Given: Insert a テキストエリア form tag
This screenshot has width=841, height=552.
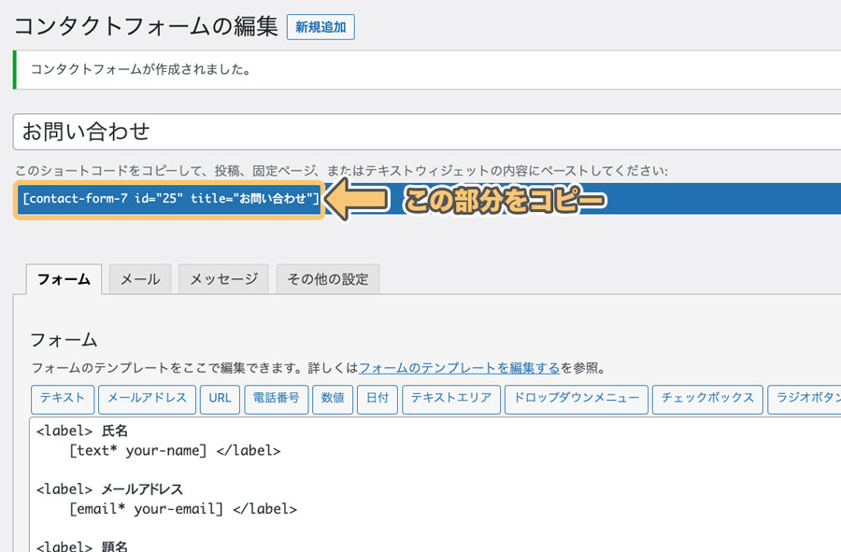Looking at the screenshot, I should pos(451,399).
